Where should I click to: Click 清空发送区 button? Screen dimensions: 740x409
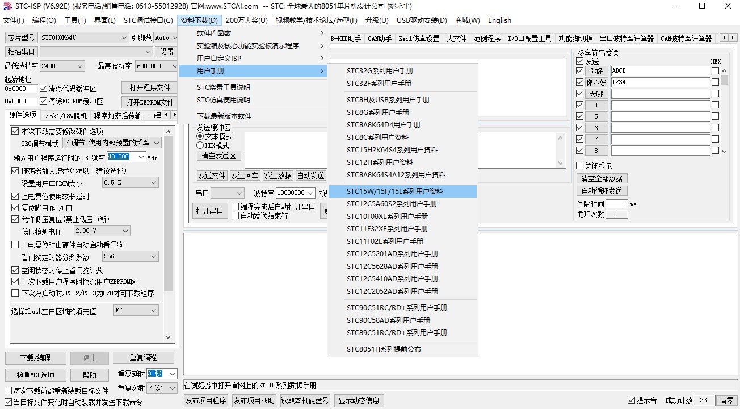tap(219, 156)
